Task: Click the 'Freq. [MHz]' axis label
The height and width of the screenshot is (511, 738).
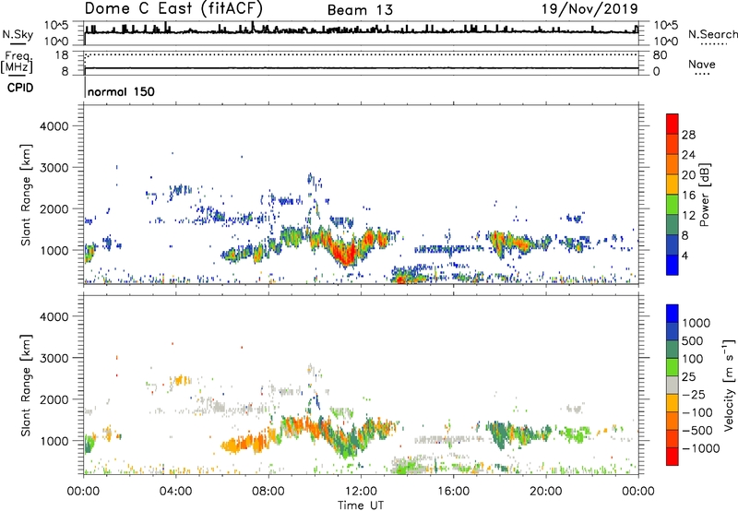Action: point(17,63)
